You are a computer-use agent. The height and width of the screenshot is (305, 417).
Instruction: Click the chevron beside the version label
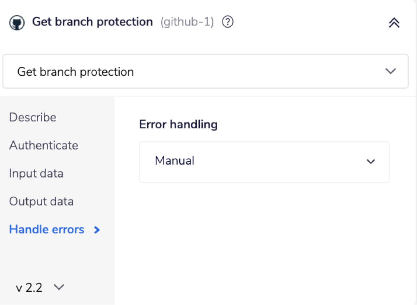(59, 287)
